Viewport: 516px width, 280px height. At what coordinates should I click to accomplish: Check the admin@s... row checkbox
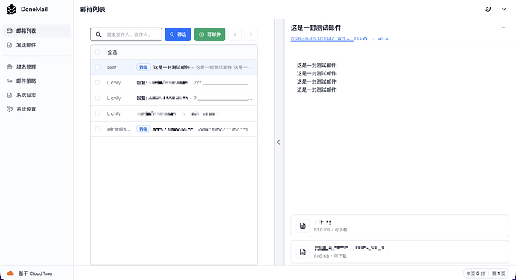[98, 129]
